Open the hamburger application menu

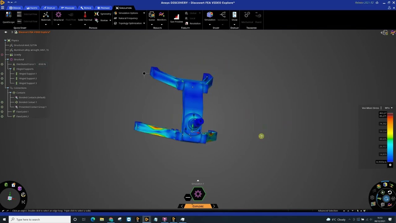tap(2, 8)
